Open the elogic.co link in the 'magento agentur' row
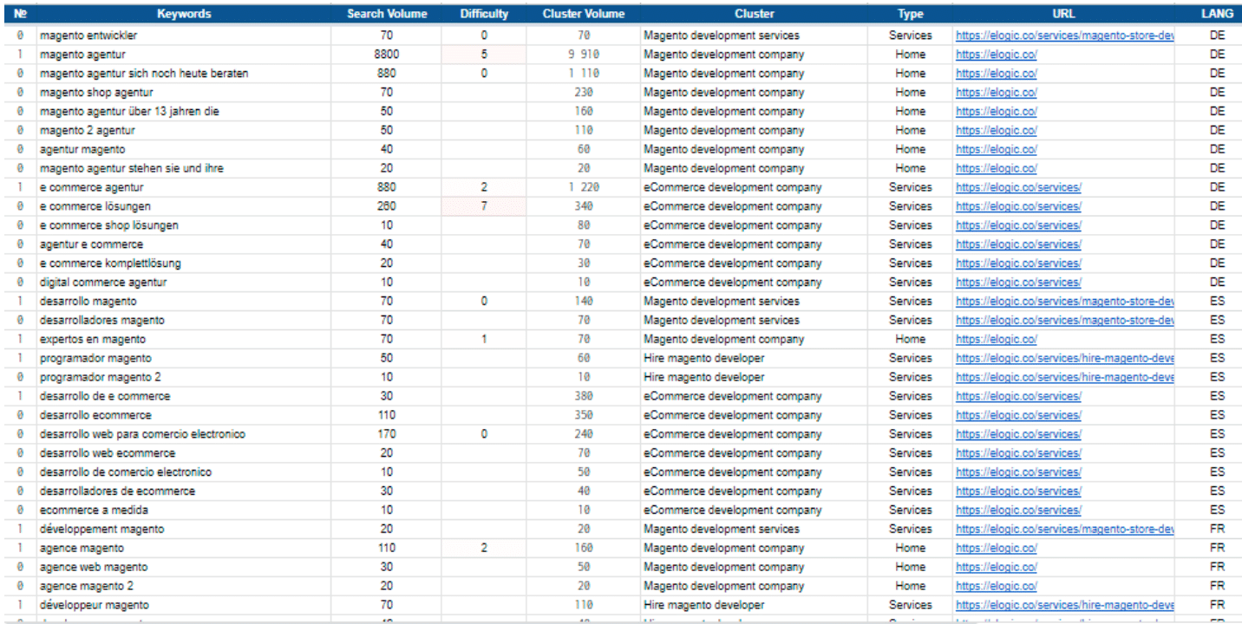 pos(997,55)
